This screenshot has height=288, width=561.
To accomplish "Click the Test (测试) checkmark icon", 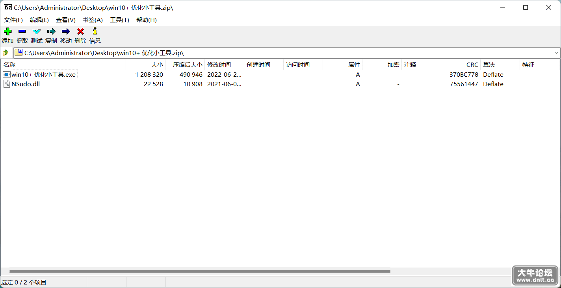I will [x=37, y=31].
